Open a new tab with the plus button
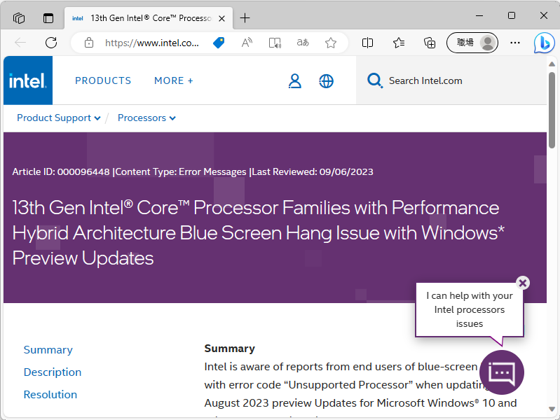Viewport: 560px width, 420px height. pos(245,17)
